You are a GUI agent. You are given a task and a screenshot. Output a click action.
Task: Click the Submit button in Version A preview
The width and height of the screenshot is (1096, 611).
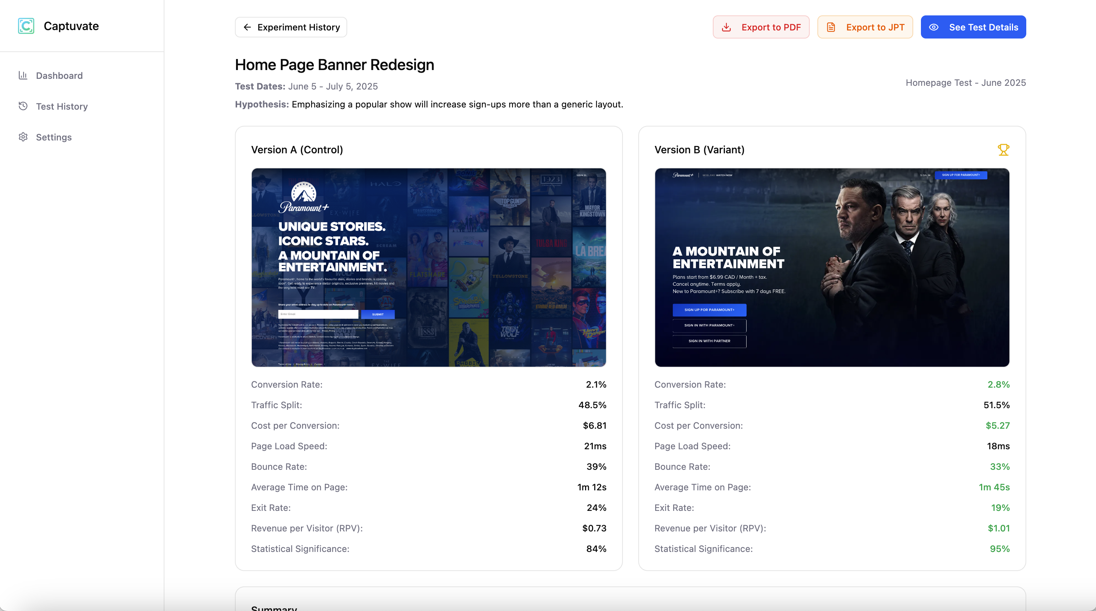(377, 314)
